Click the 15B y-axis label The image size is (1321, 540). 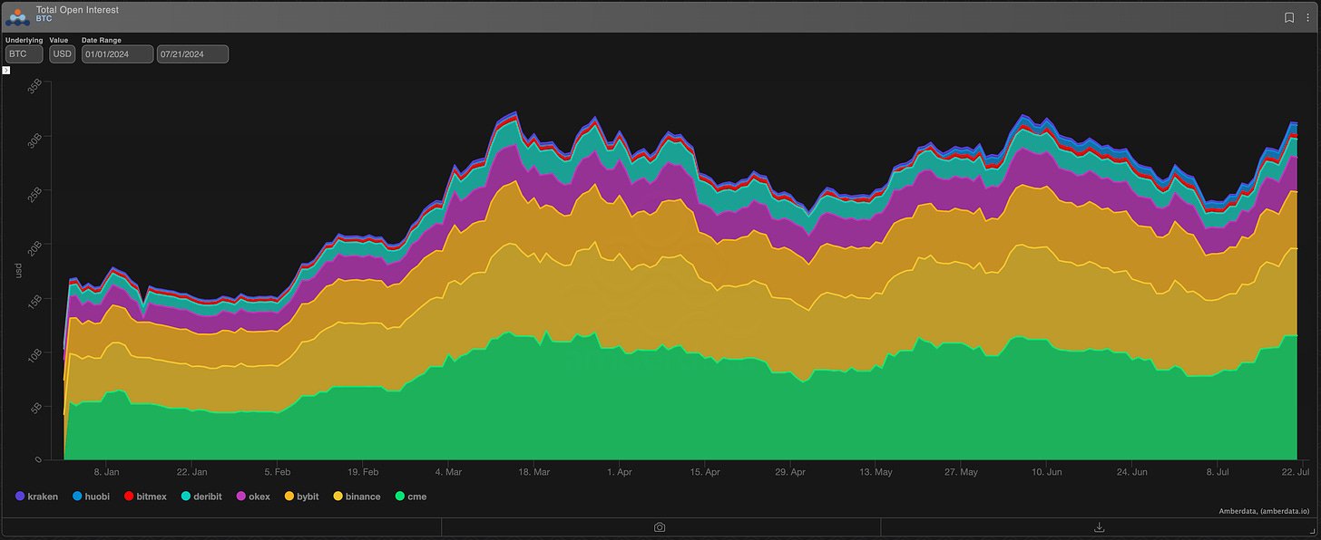pyautogui.click(x=35, y=302)
